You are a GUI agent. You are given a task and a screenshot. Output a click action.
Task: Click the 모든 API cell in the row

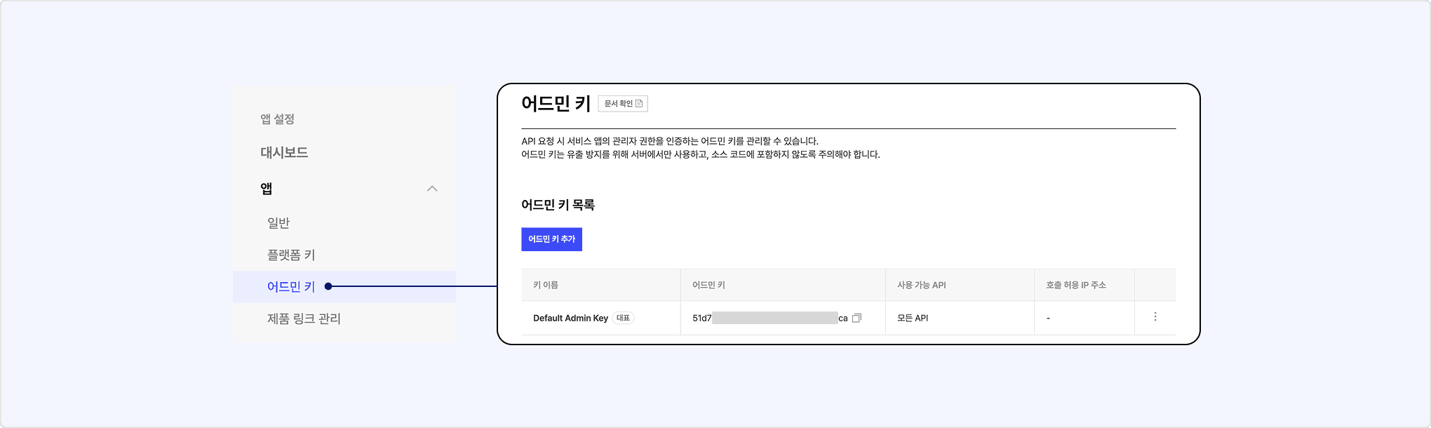click(x=913, y=319)
